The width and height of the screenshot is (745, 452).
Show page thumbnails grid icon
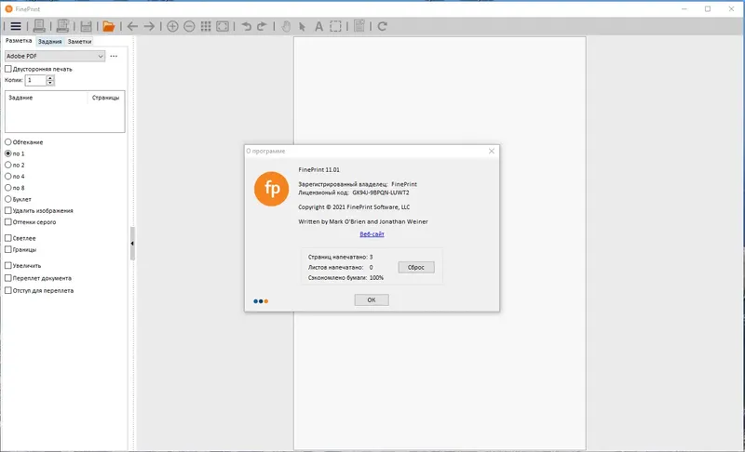pyautogui.click(x=206, y=26)
